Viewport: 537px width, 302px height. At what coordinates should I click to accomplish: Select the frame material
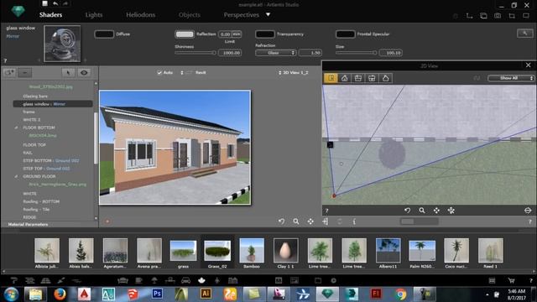tap(29, 112)
